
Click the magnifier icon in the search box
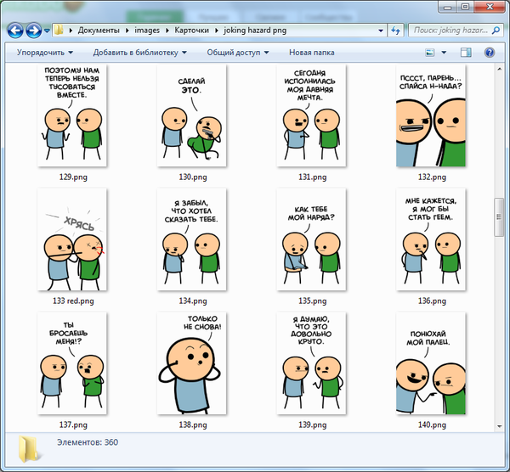click(496, 31)
